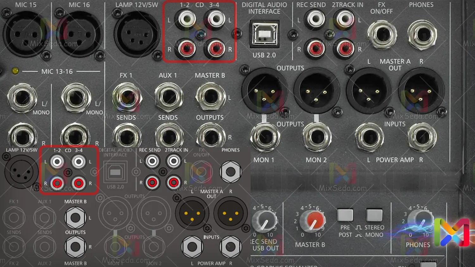Toggle the STEREO/MONO switch button
This screenshot has width=475, height=267.
[374, 215]
